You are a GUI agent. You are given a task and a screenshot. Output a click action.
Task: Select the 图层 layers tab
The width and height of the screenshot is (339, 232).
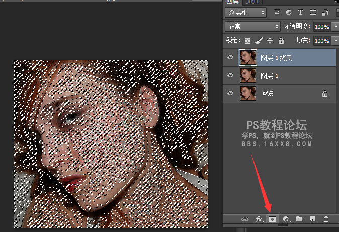[x=233, y=2]
